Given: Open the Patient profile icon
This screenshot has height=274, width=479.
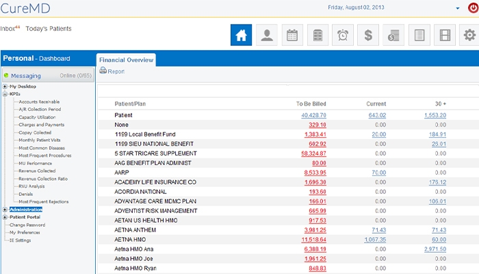Looking at the screenshot, I should click(267, 35).
